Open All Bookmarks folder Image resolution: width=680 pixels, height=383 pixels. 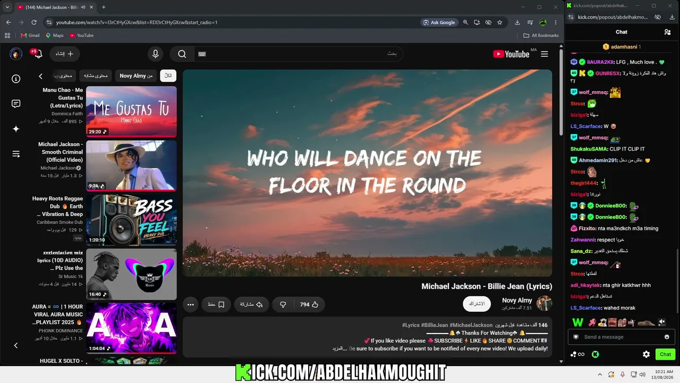pos(541,36)
